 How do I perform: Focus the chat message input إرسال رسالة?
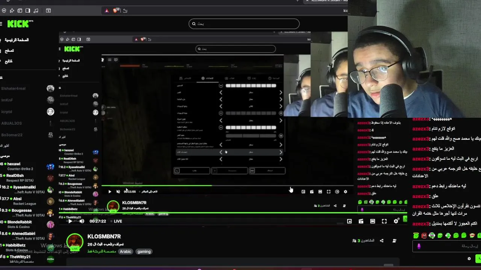coord(447,246)
